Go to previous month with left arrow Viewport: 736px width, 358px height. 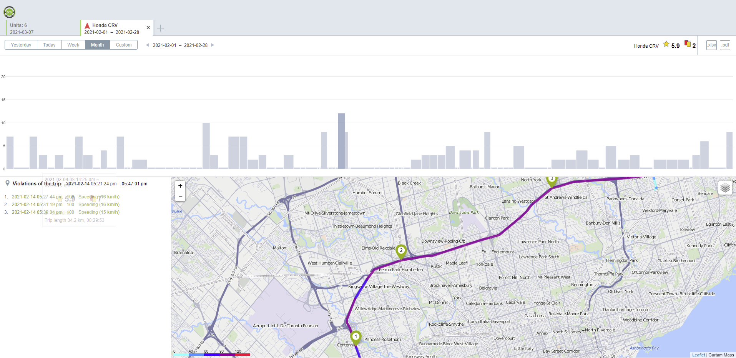click(x=148, y=45)
